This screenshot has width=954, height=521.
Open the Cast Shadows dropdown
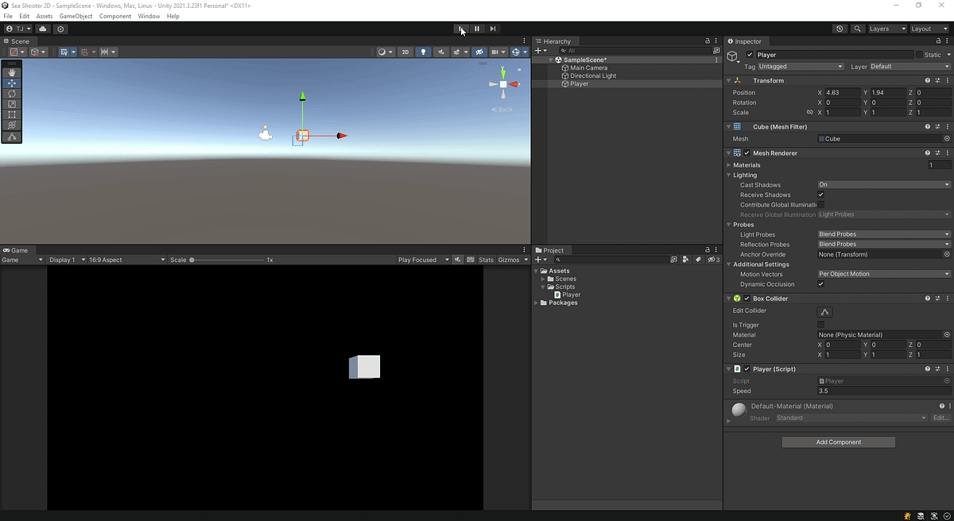pyautogui.click(x=882, y=184)
